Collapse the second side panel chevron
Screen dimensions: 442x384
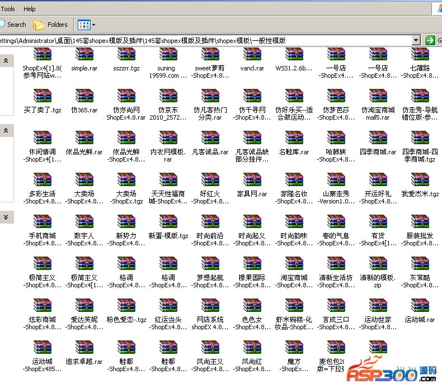[6, 130]
